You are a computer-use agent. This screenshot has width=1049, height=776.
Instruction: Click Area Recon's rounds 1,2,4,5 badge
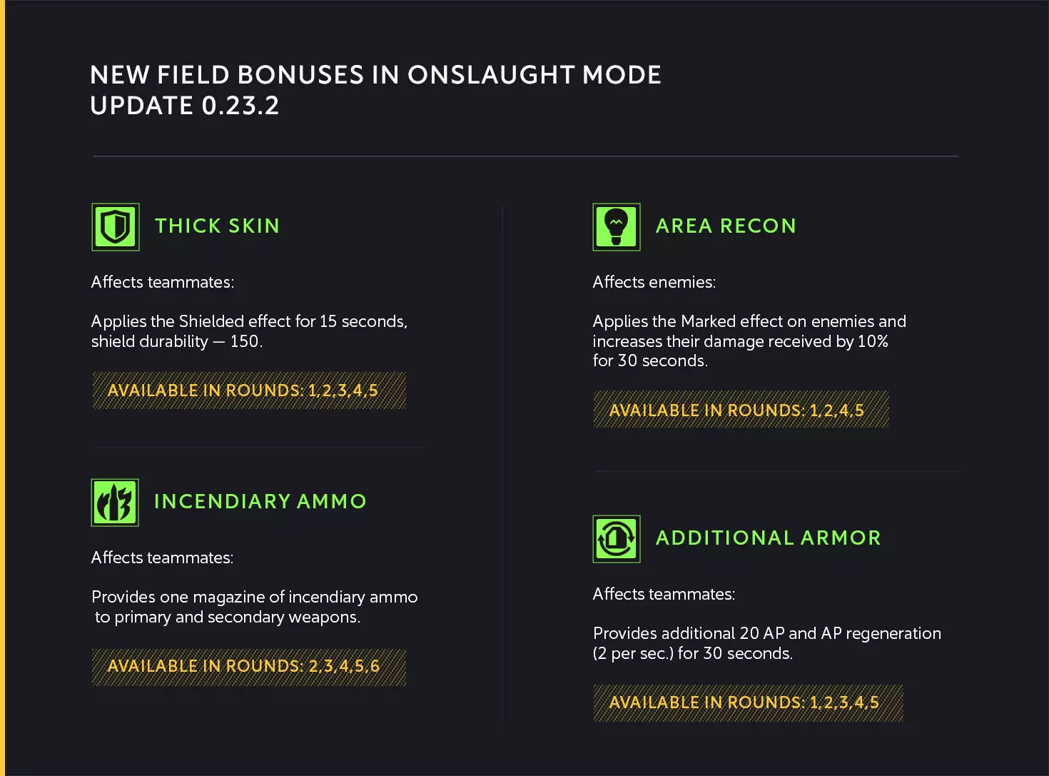[x=741, y=410]
